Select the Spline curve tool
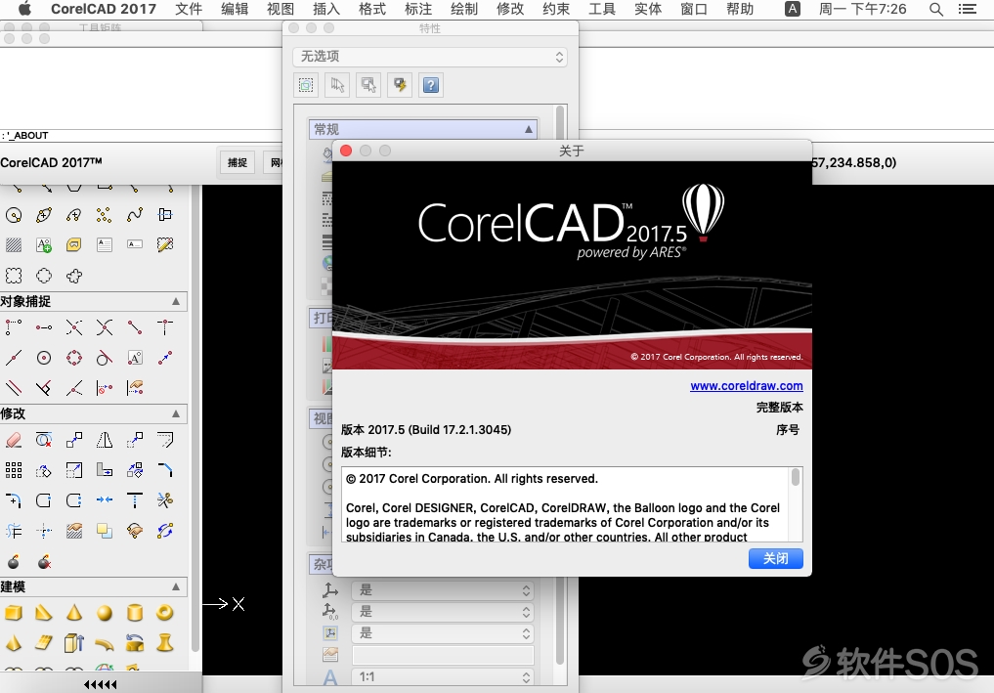994x693 pixels. coord(135,215)
